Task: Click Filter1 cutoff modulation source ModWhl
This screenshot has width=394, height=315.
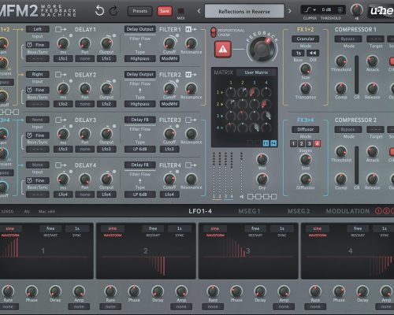Action: pos(169,58)
